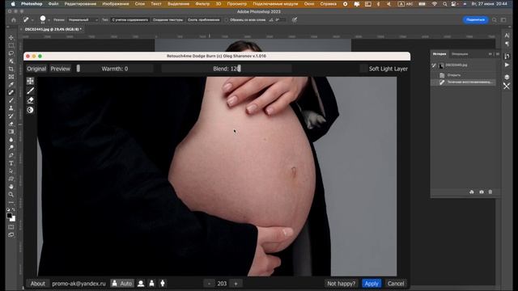Viewport: 518px width, 291px height.
Task: Open the tool preset dropdown arrow
Action: [32, 20]
